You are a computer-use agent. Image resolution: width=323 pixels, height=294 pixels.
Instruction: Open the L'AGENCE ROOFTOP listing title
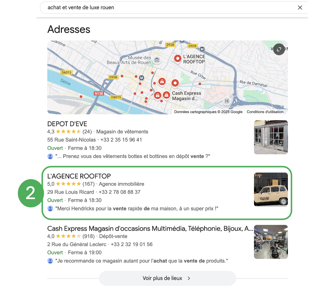point(79,176)
